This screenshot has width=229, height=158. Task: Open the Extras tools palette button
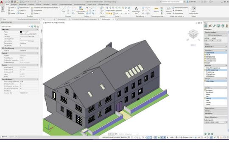tap(3, 10)
